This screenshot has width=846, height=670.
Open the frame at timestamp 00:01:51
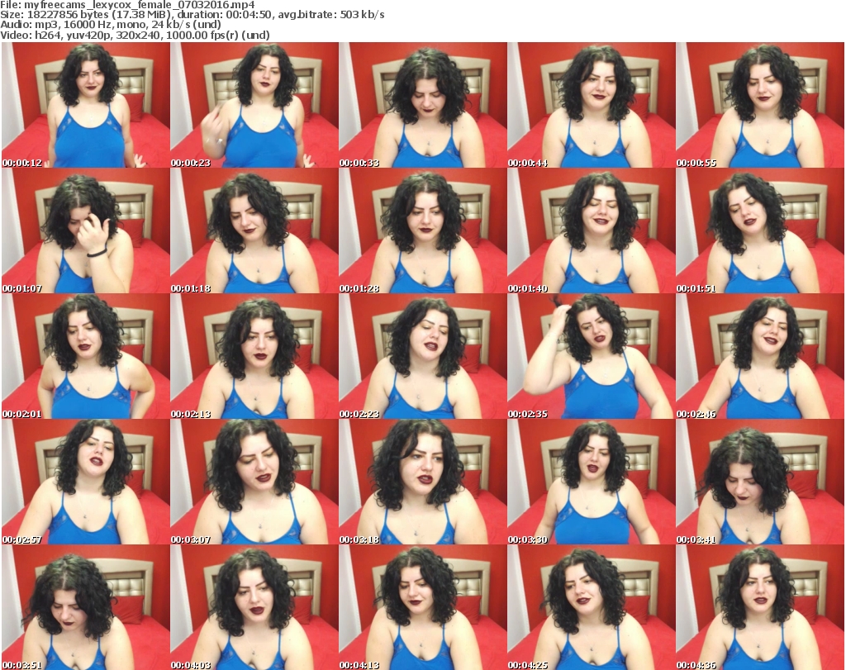(760, 230)
